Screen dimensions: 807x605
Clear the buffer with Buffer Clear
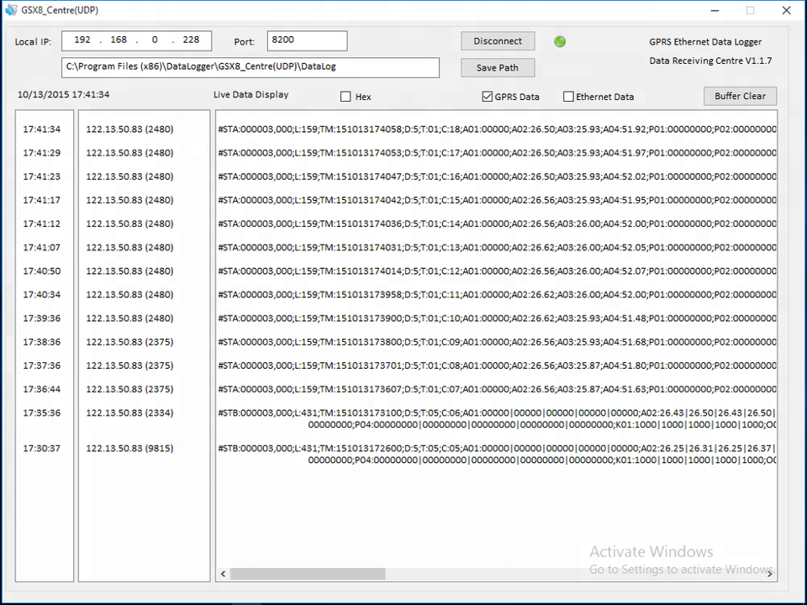(740, 96)
